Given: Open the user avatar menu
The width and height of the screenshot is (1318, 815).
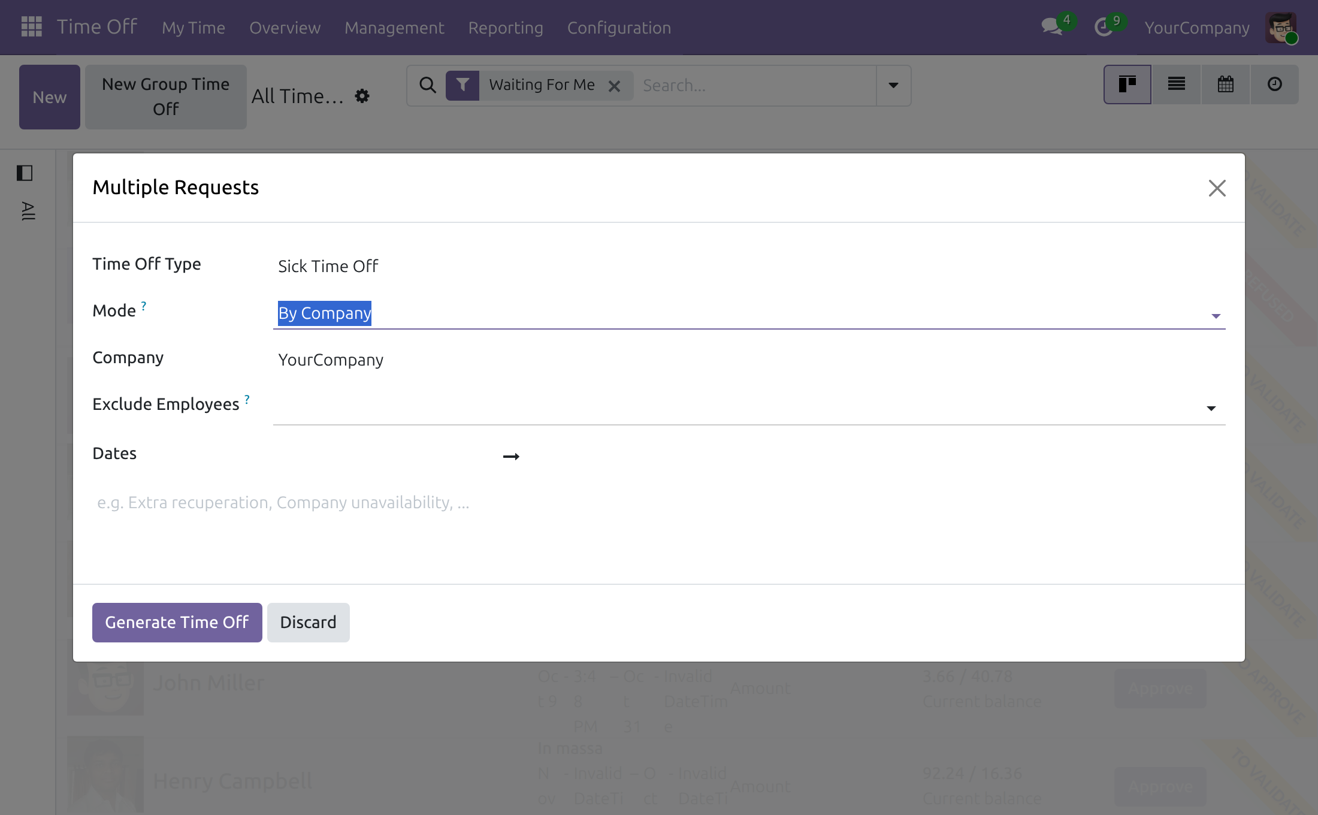Looking at the screenshot, I should 1281,28.
